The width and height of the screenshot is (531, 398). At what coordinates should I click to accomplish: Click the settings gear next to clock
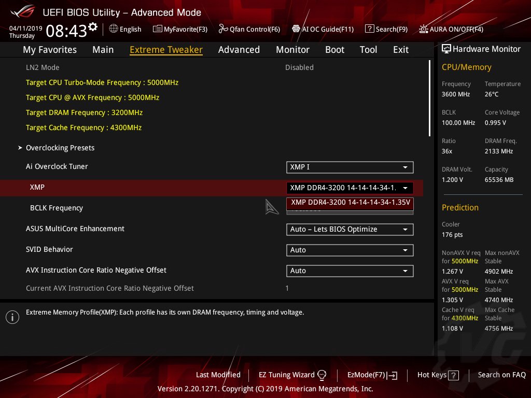(93, 27)
